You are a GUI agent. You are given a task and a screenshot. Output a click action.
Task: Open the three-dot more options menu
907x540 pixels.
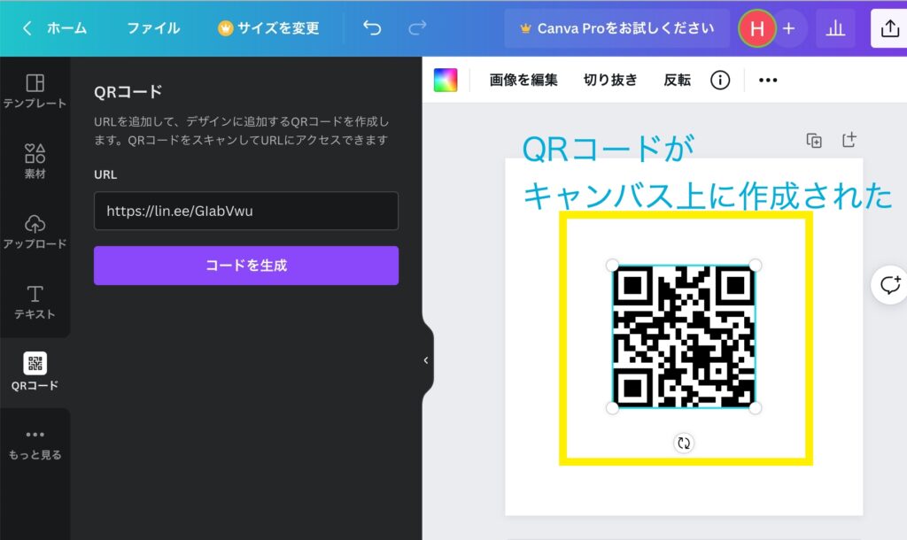pos(768,80)
